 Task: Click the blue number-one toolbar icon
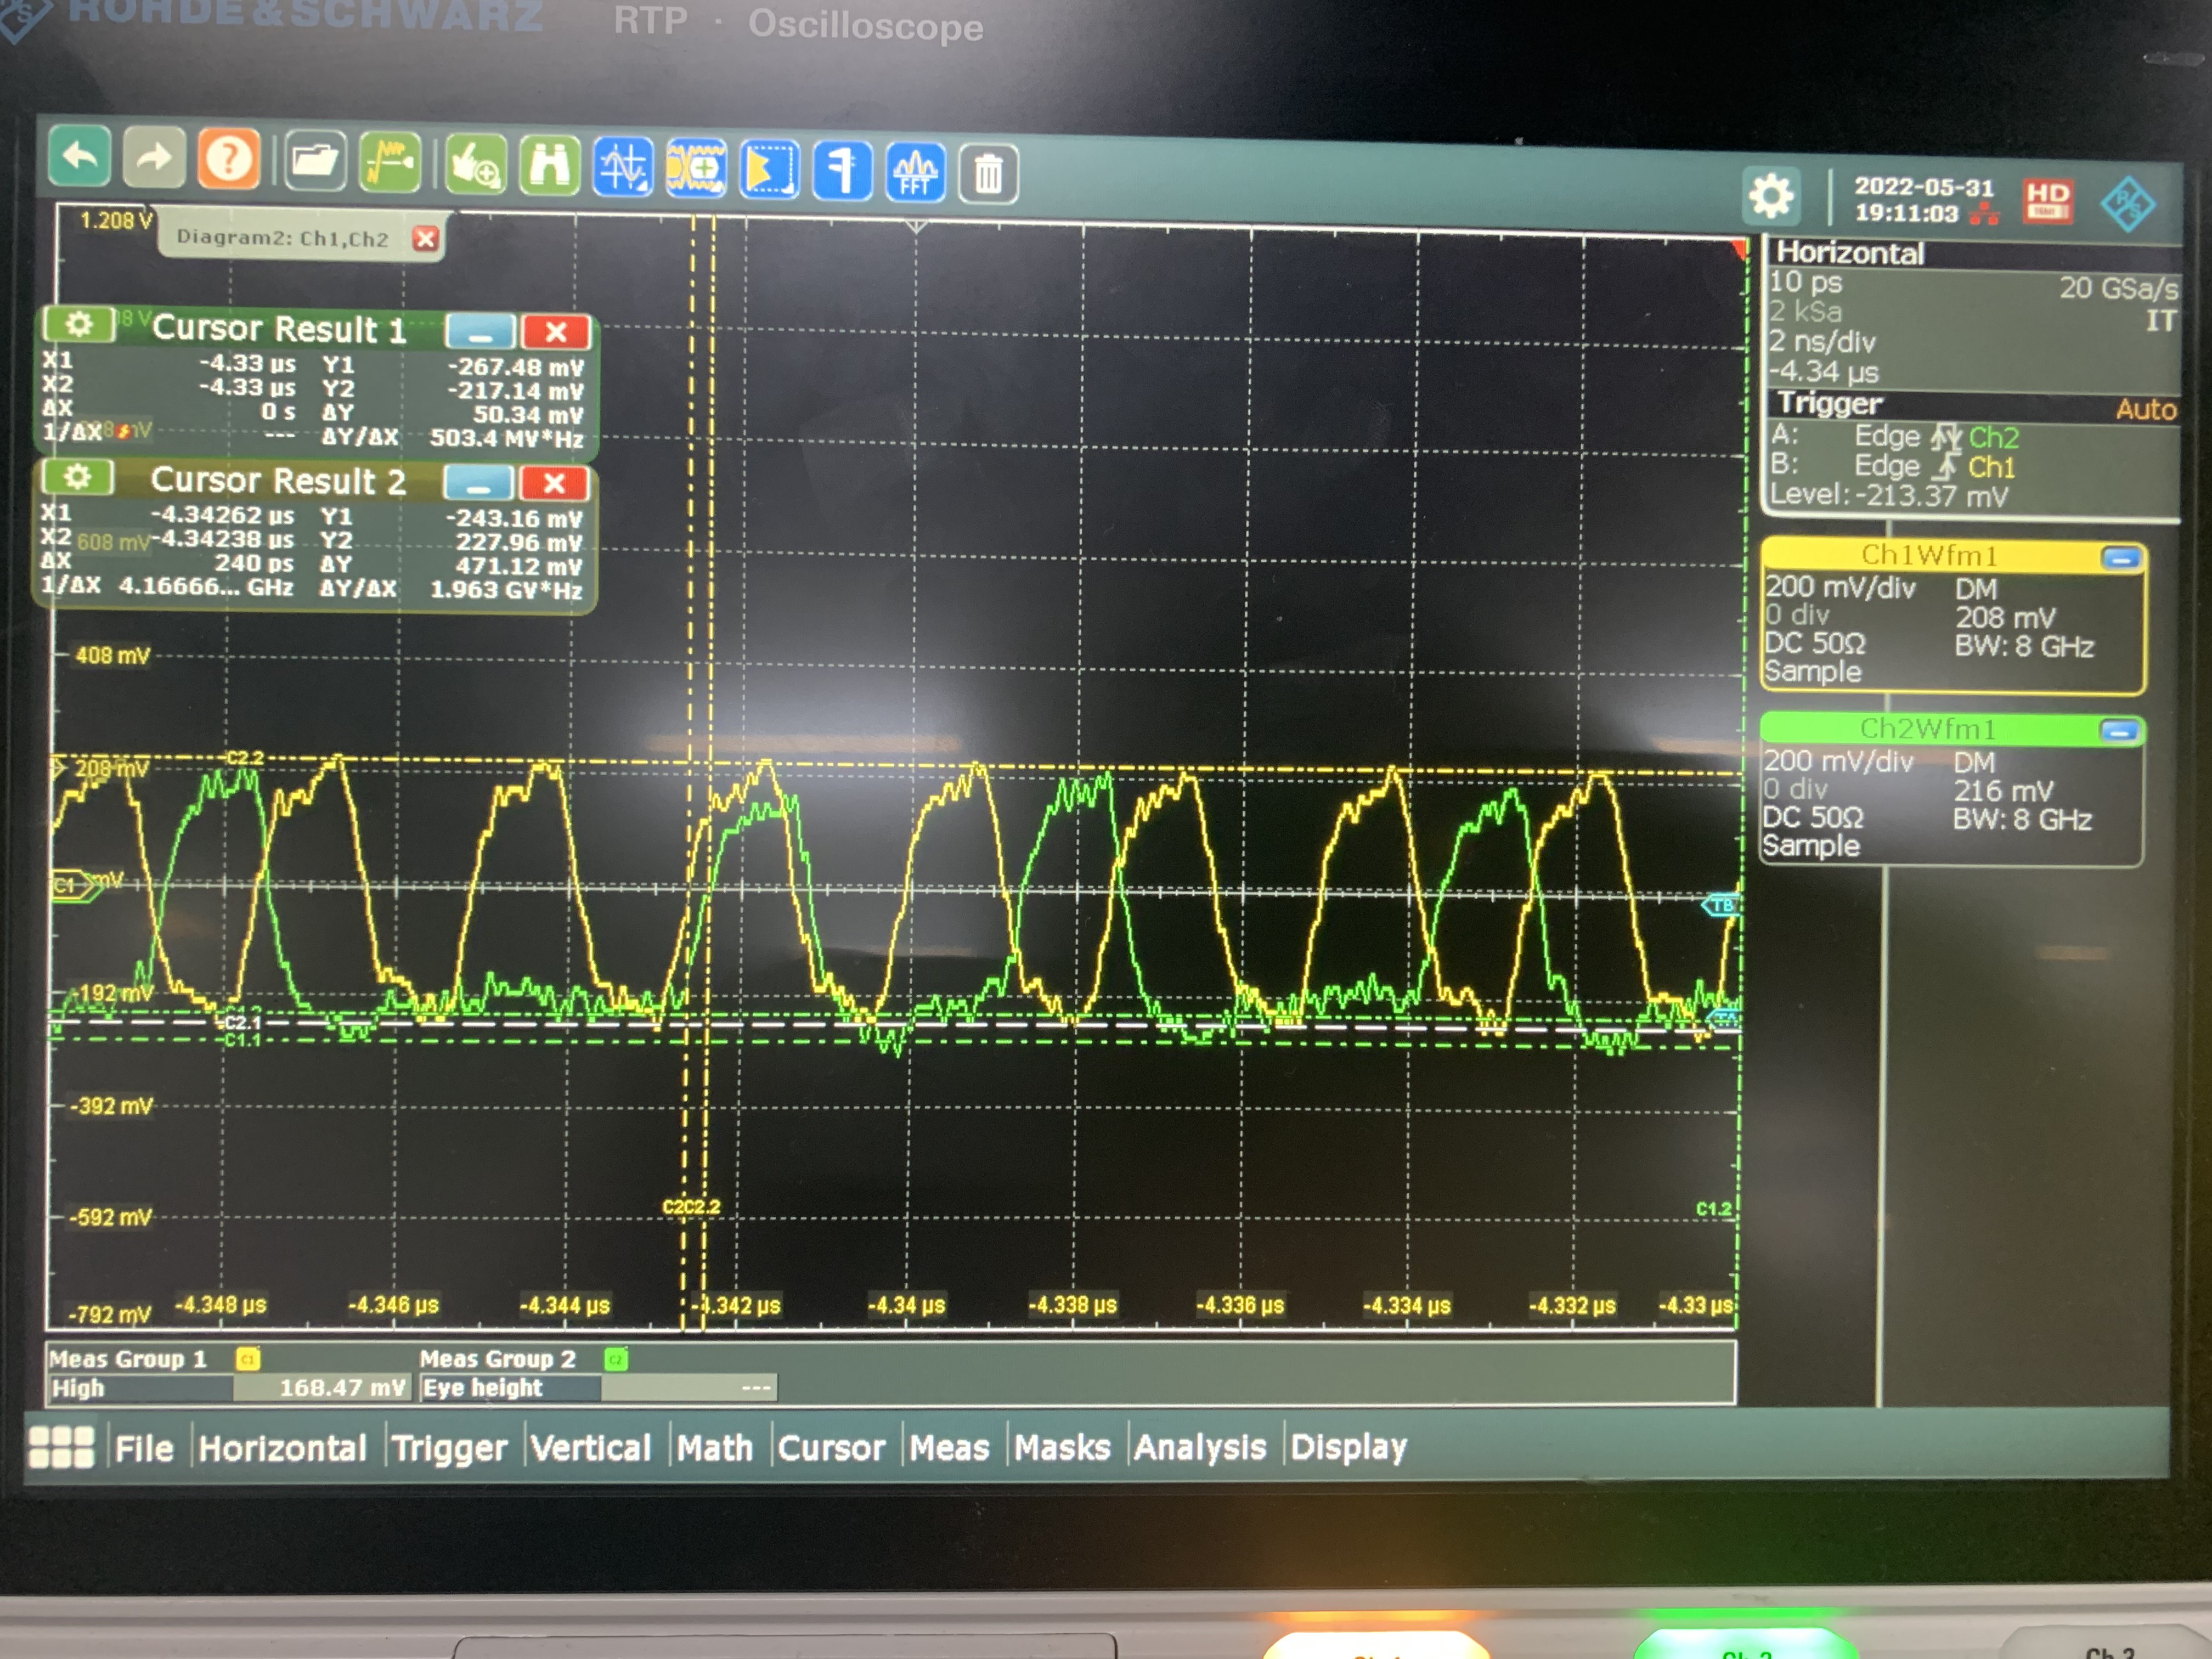pos(842,171)
